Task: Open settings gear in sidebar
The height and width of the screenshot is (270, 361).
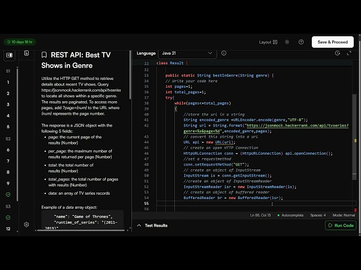Action: pos(27,224)
